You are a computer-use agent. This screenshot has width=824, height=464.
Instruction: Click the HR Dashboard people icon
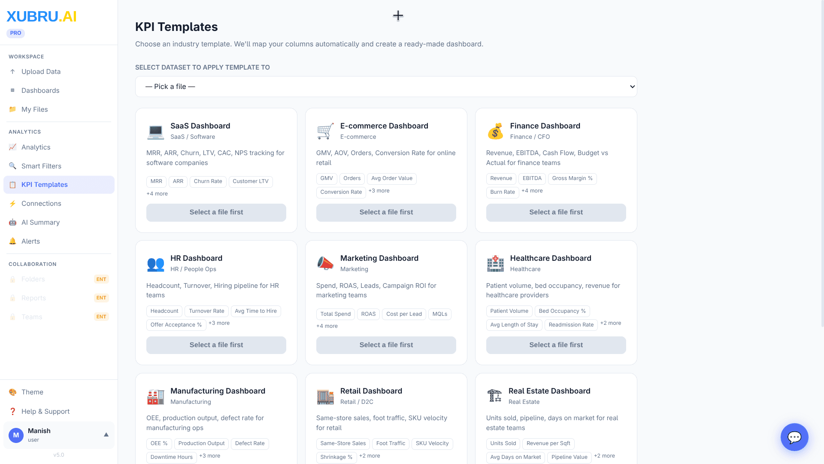pyautogui.click(x=155, y=264)
